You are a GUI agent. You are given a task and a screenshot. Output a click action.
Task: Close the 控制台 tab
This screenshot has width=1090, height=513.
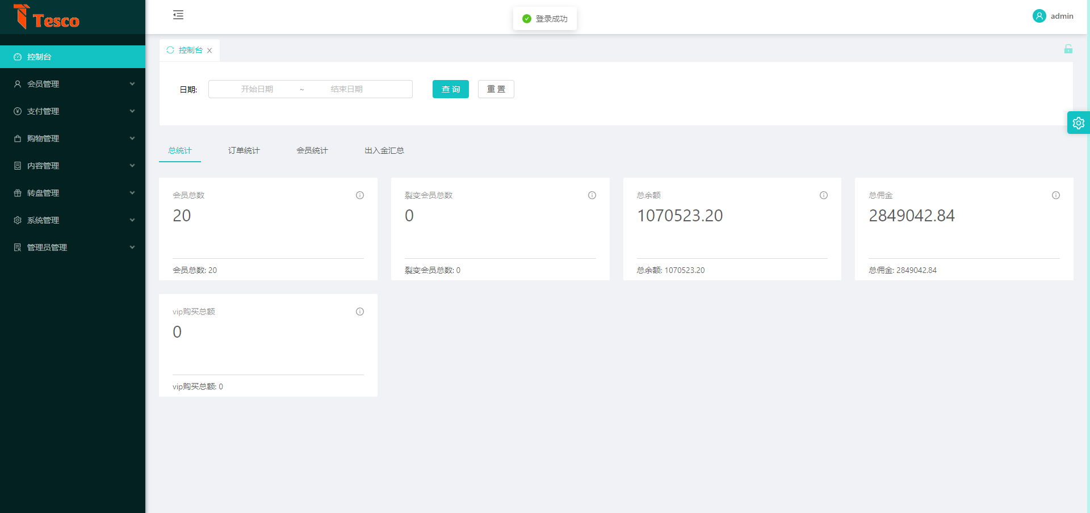coord(209,51)
